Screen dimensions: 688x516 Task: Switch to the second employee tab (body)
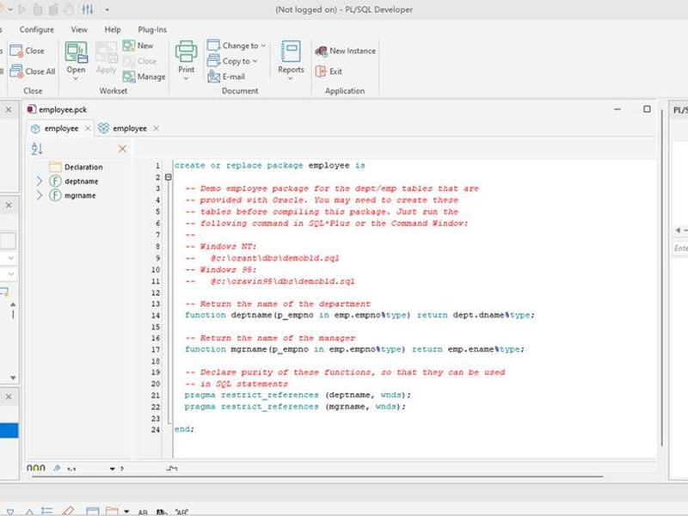pyautogui.click(x=130, y=128)
